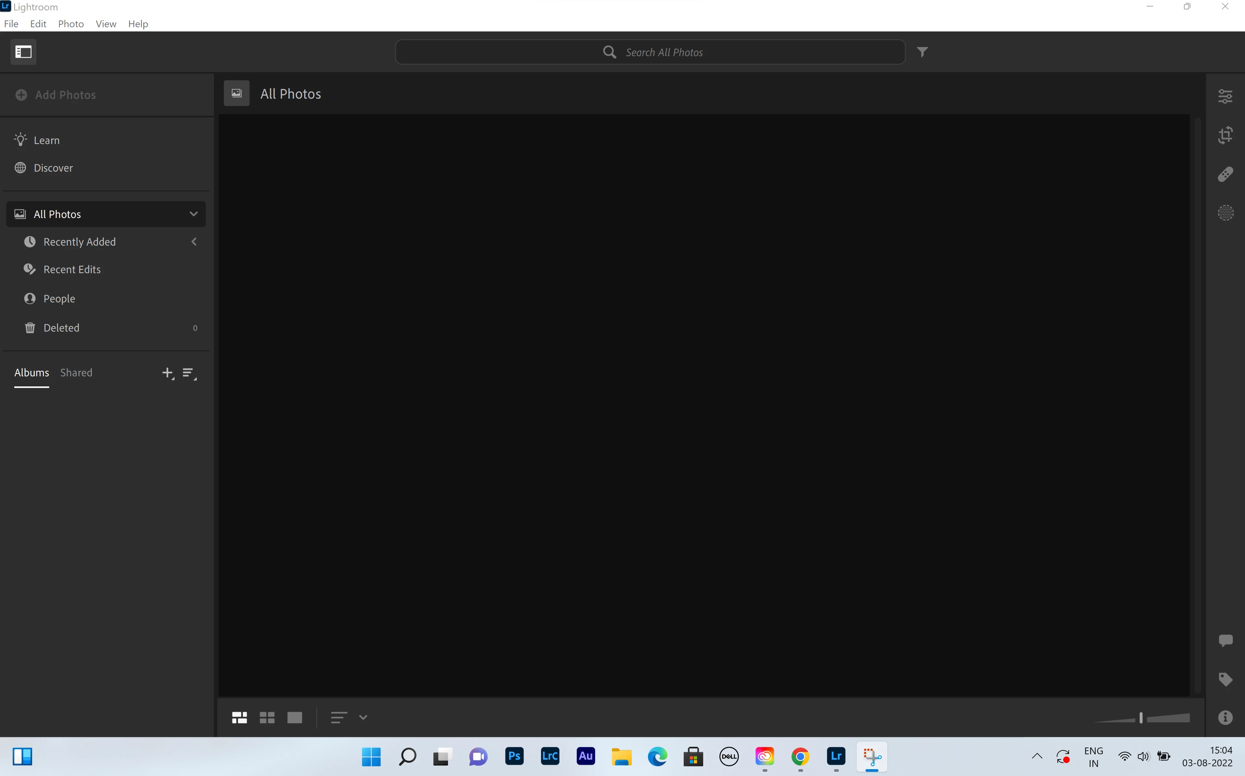
Task: Collapse the All Photos section chevron
Action: [193, 214]
